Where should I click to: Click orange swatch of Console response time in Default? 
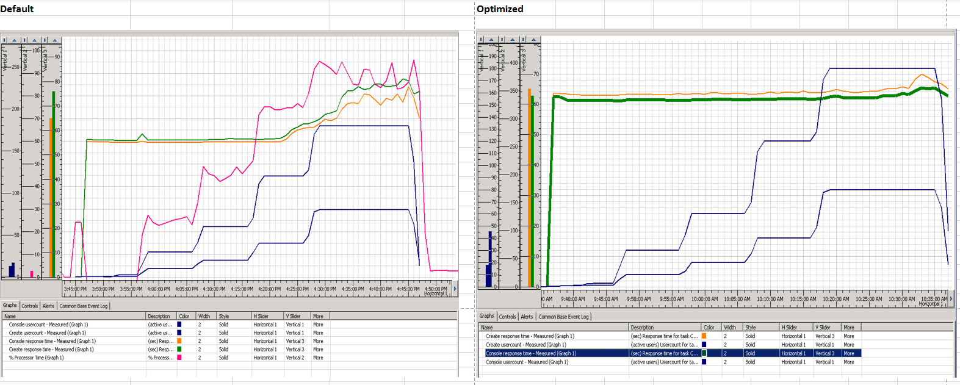coord(179,341)
